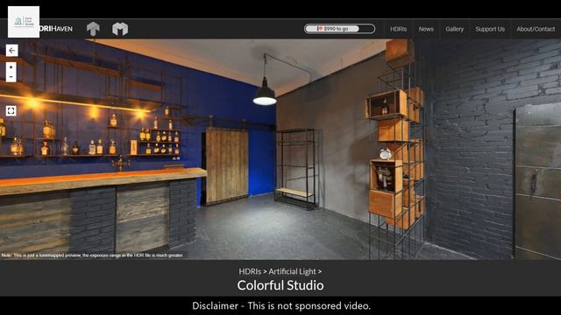Zoom out with the minus button
The height and width of the screenshot is (315, 561).
coord(11,77)
